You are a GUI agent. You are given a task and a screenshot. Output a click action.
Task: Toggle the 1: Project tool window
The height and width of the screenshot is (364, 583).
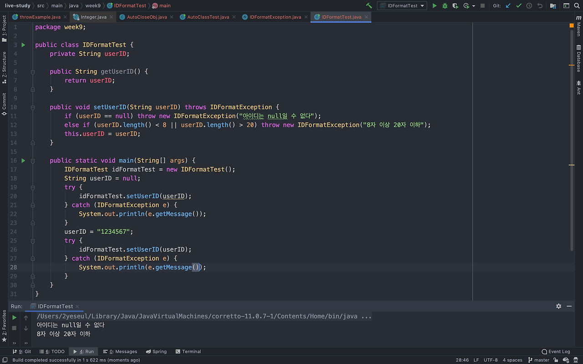[x=4, y=29]
